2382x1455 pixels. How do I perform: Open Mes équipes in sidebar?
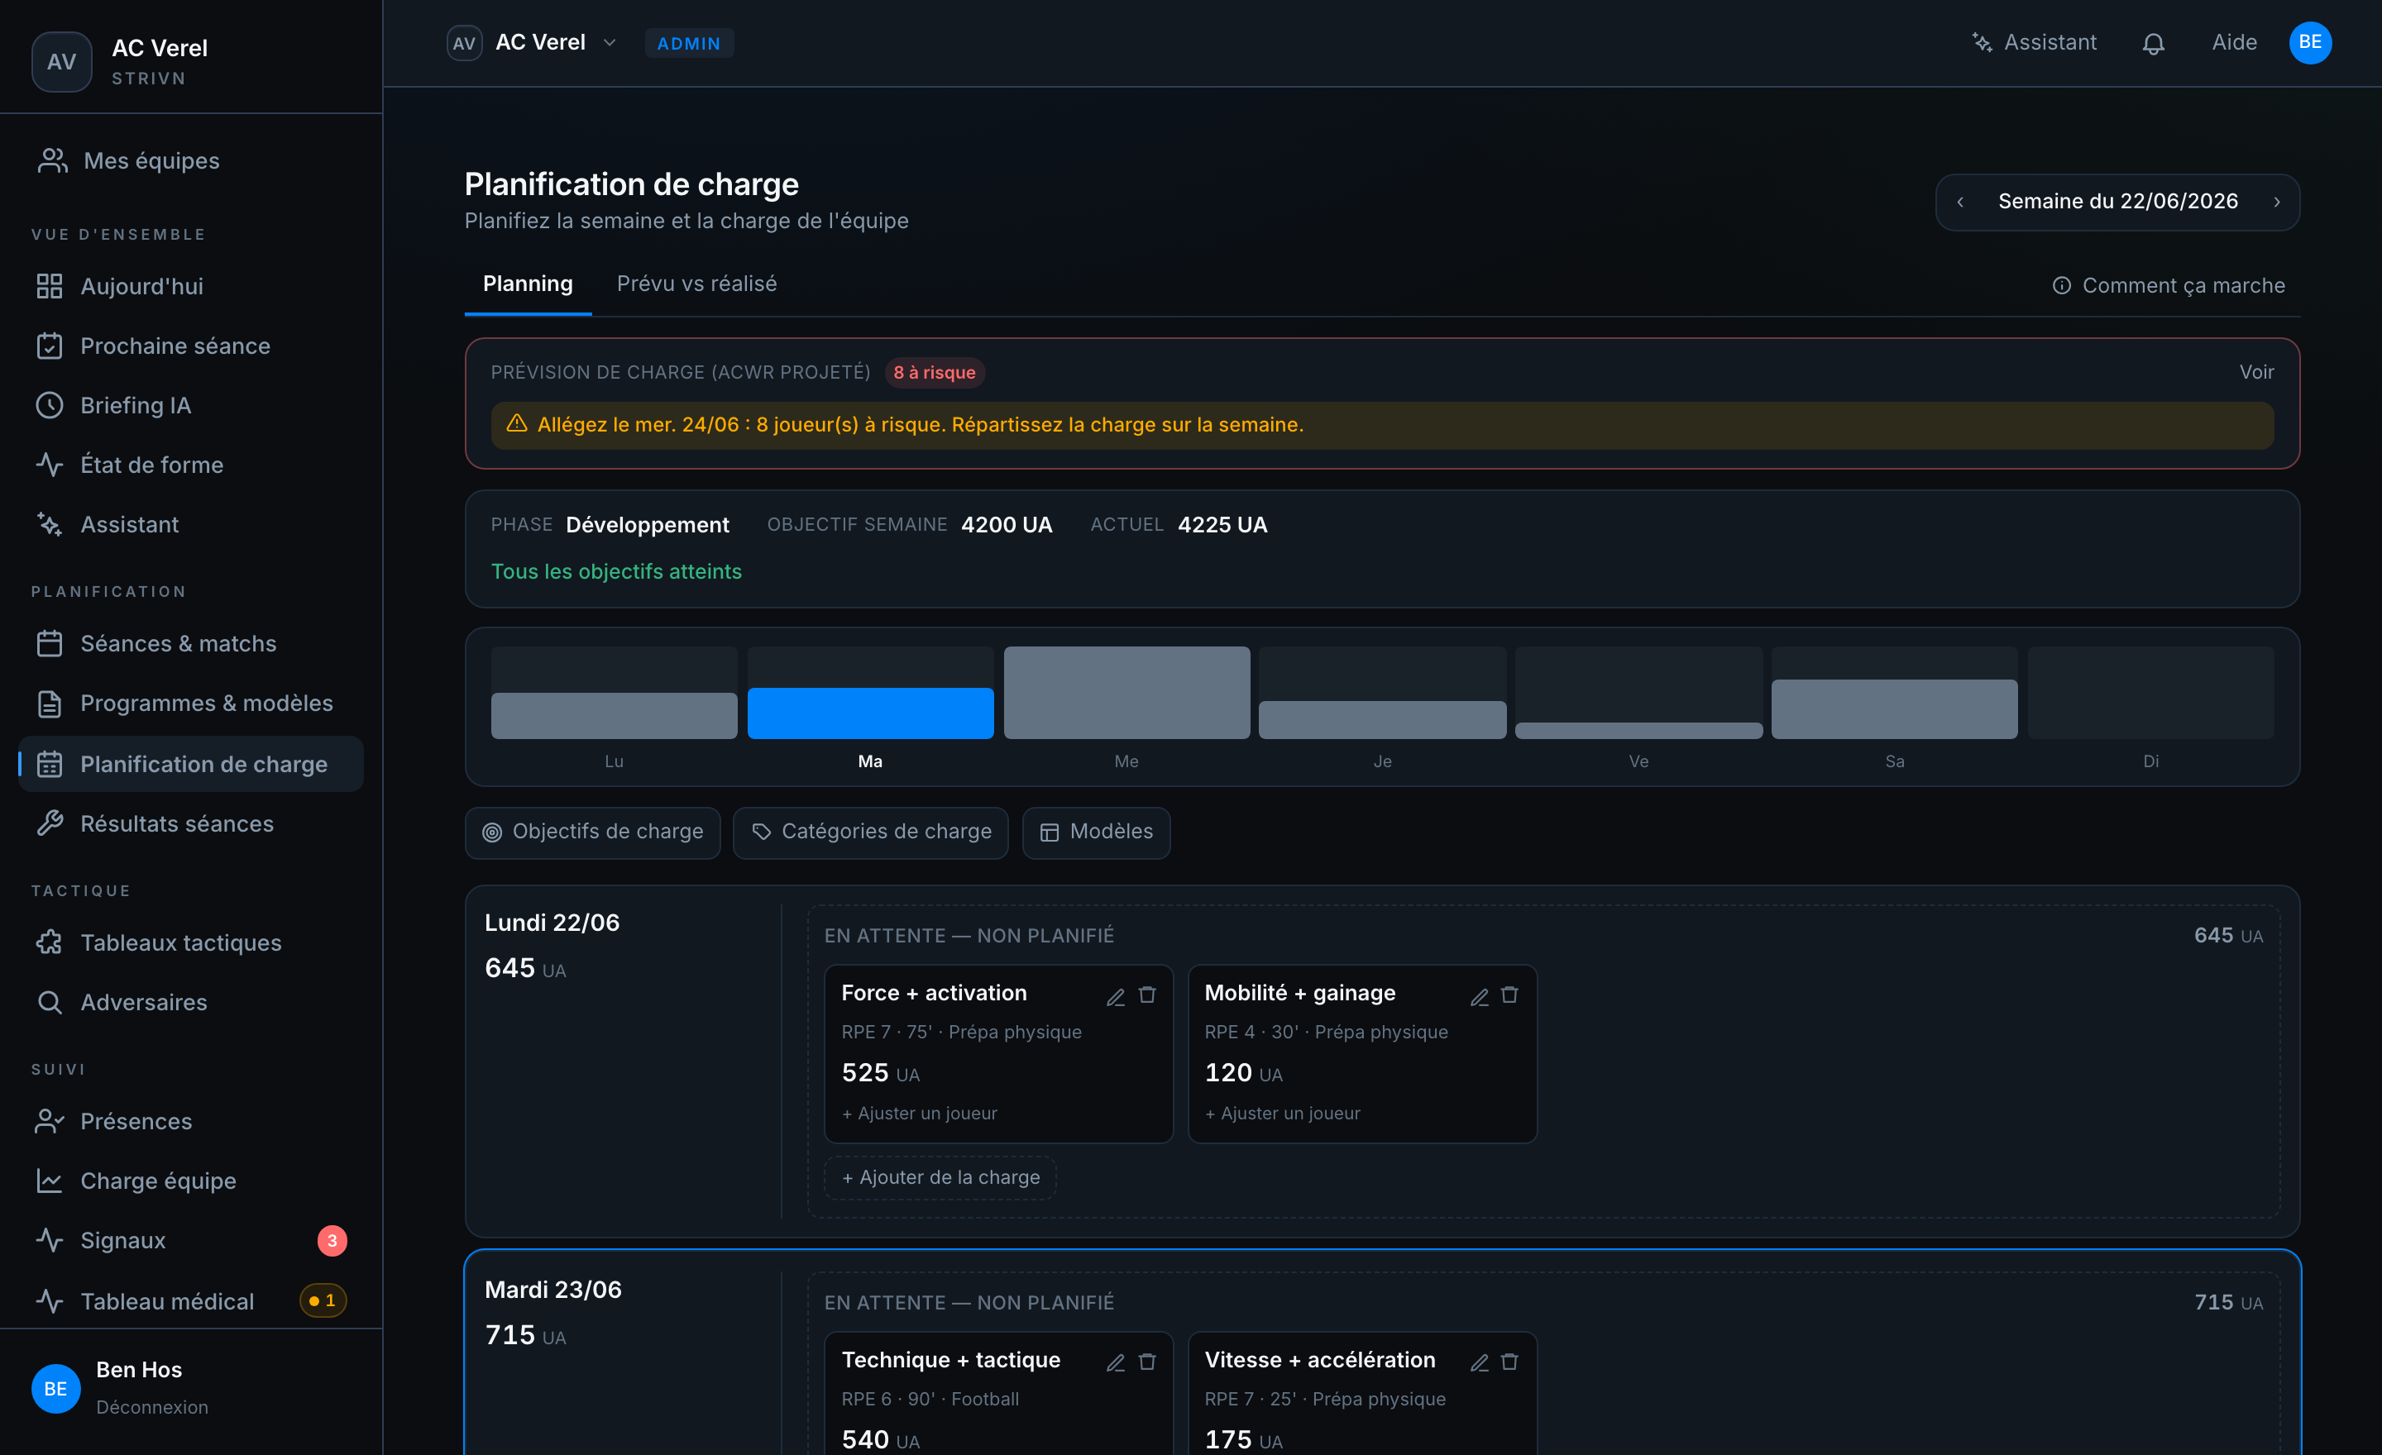pos(191,160)
